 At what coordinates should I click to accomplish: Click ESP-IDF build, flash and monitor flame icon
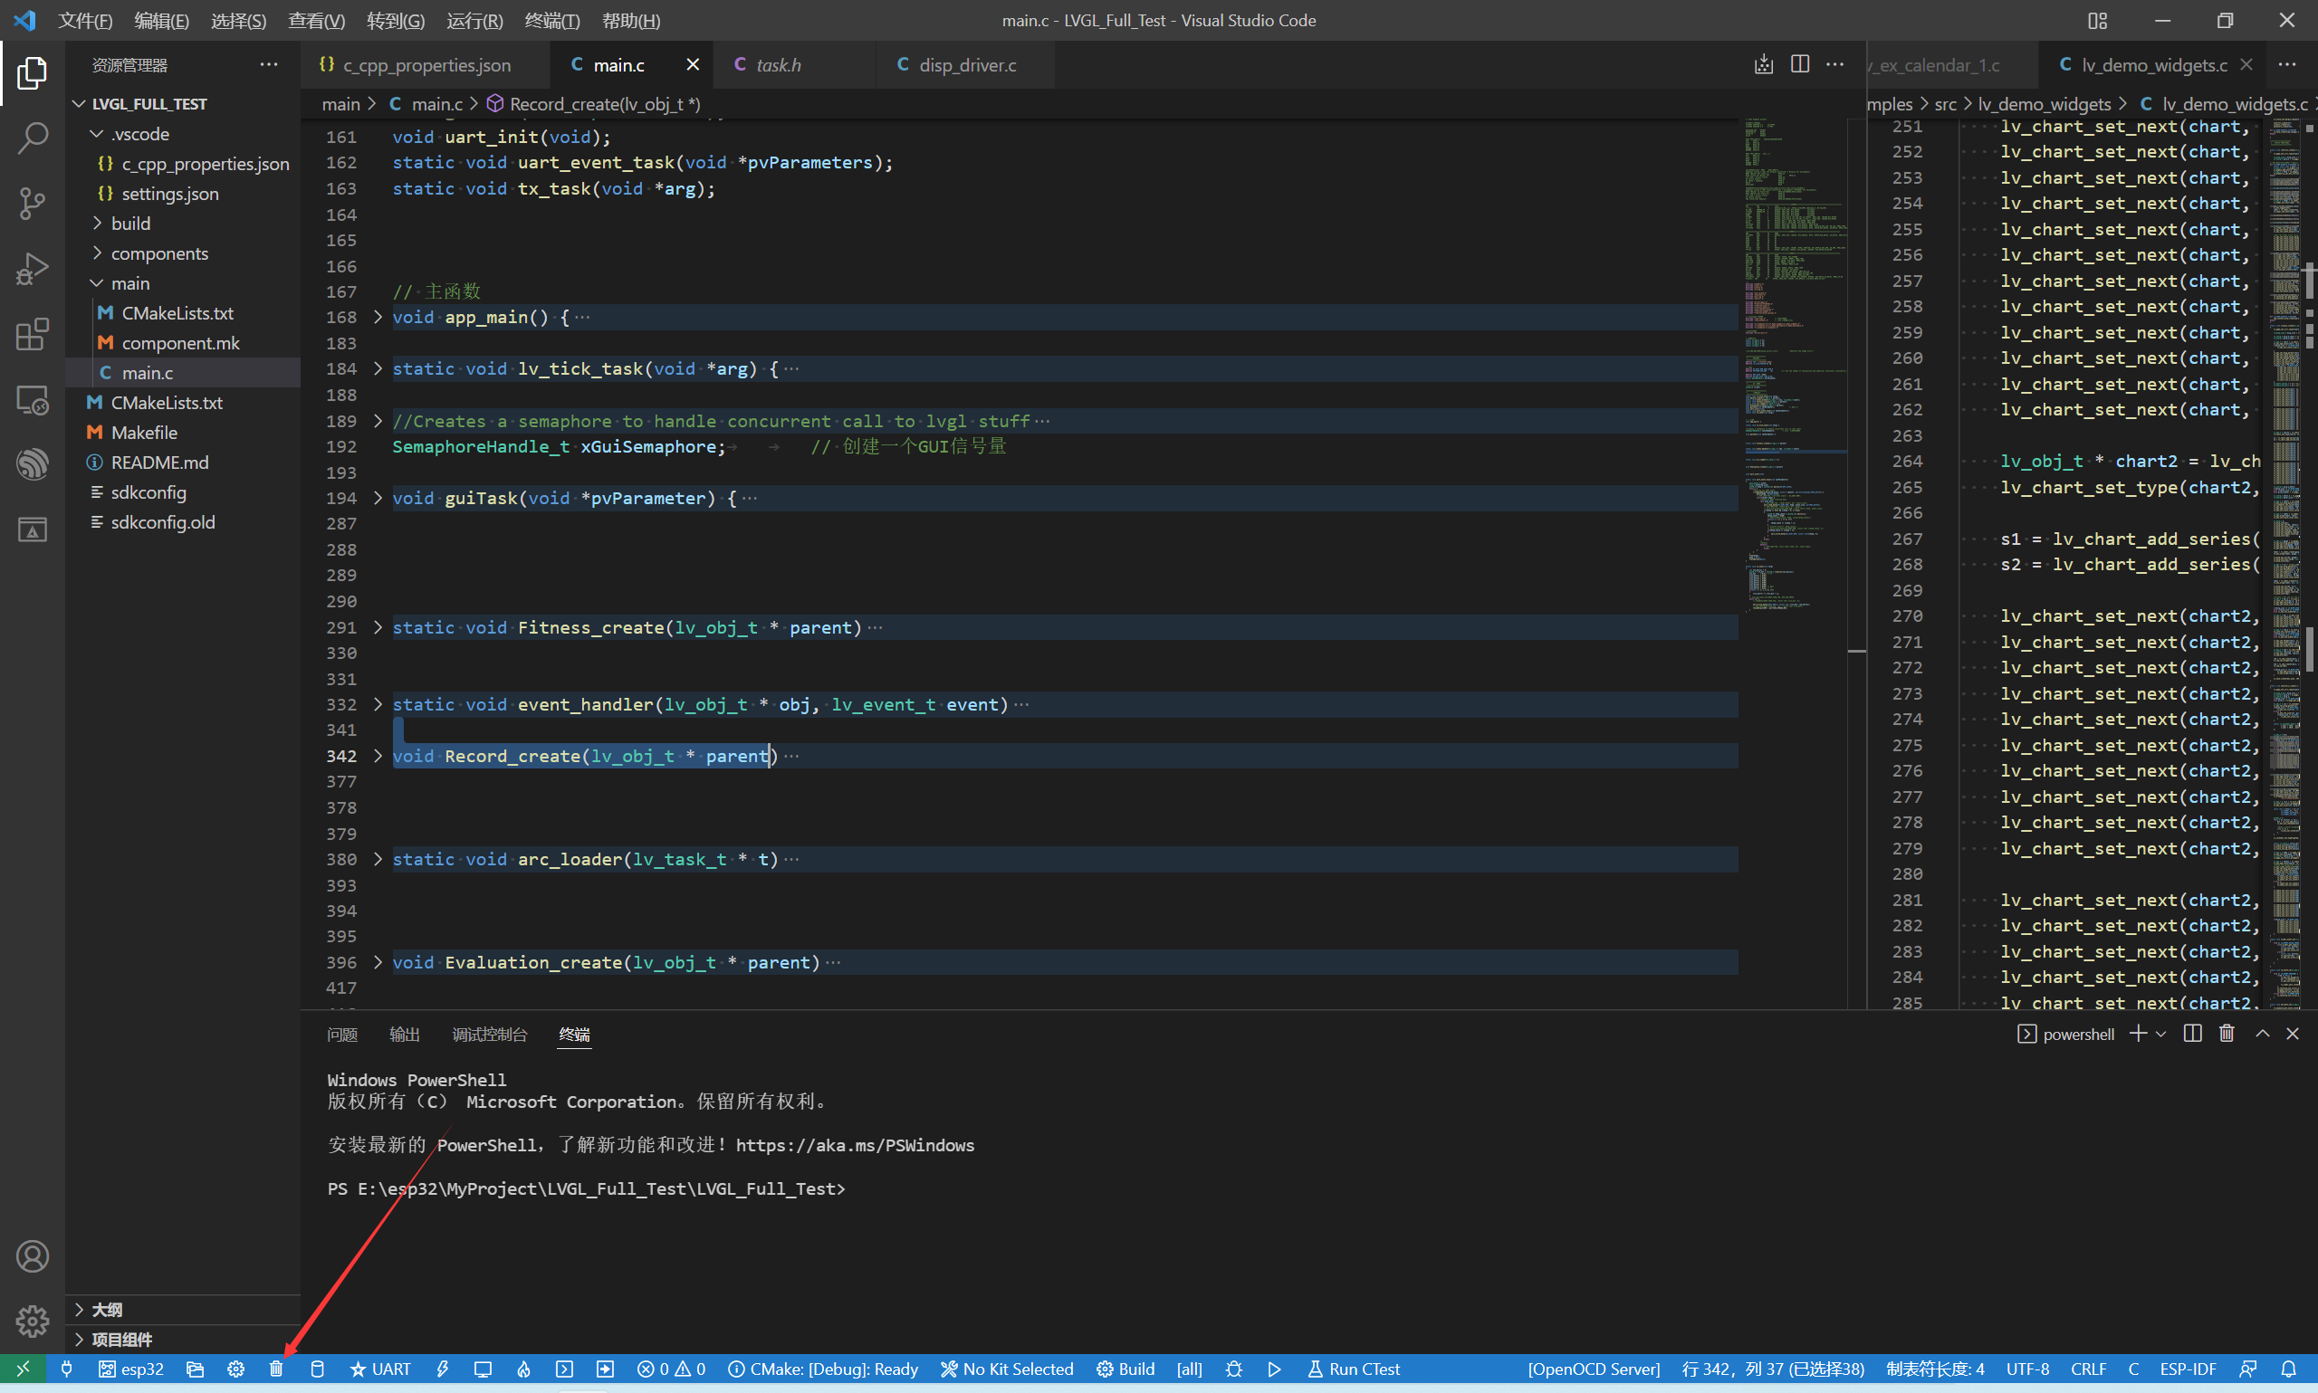click(524, 1369)
